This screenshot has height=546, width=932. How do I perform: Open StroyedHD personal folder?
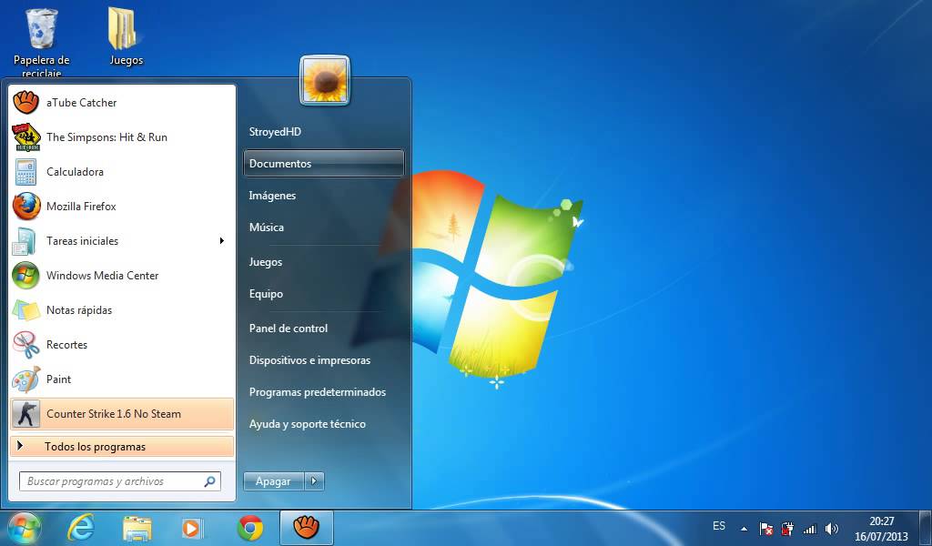pyautogui.click(x=275, y=132)
